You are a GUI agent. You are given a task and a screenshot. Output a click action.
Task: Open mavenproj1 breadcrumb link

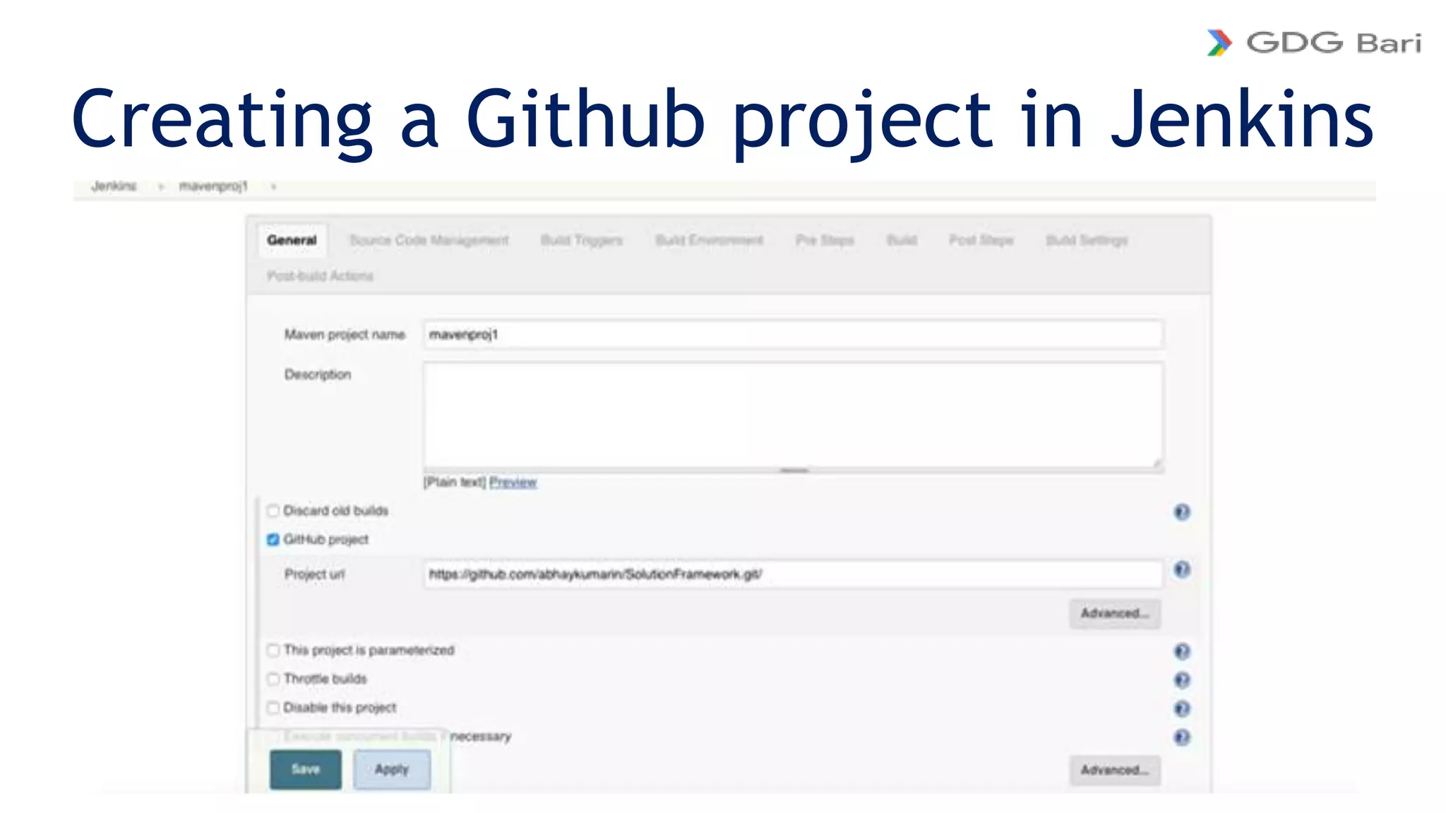pos(213,186)
